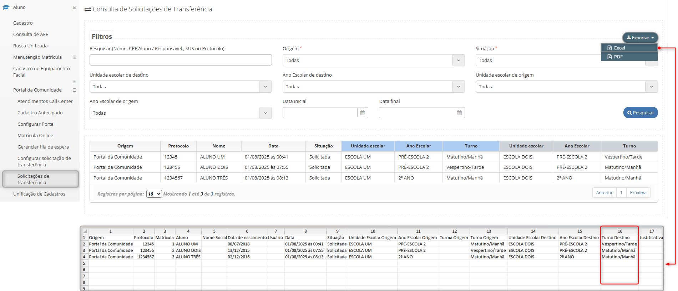
Task: Open the Origem dropdown
Action: coord(373,61)
